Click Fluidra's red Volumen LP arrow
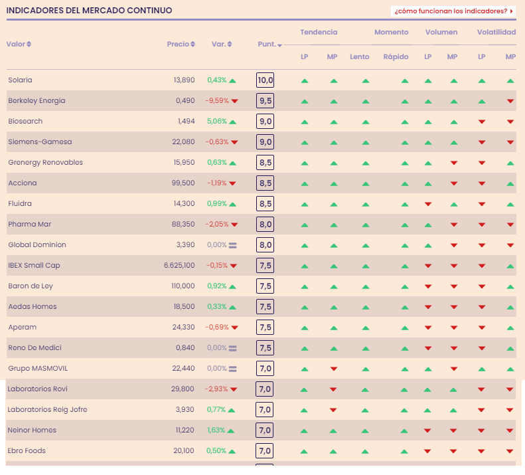The width and height of the screenshot is (525, 475). pyautogui.click(x=428, y=204)
